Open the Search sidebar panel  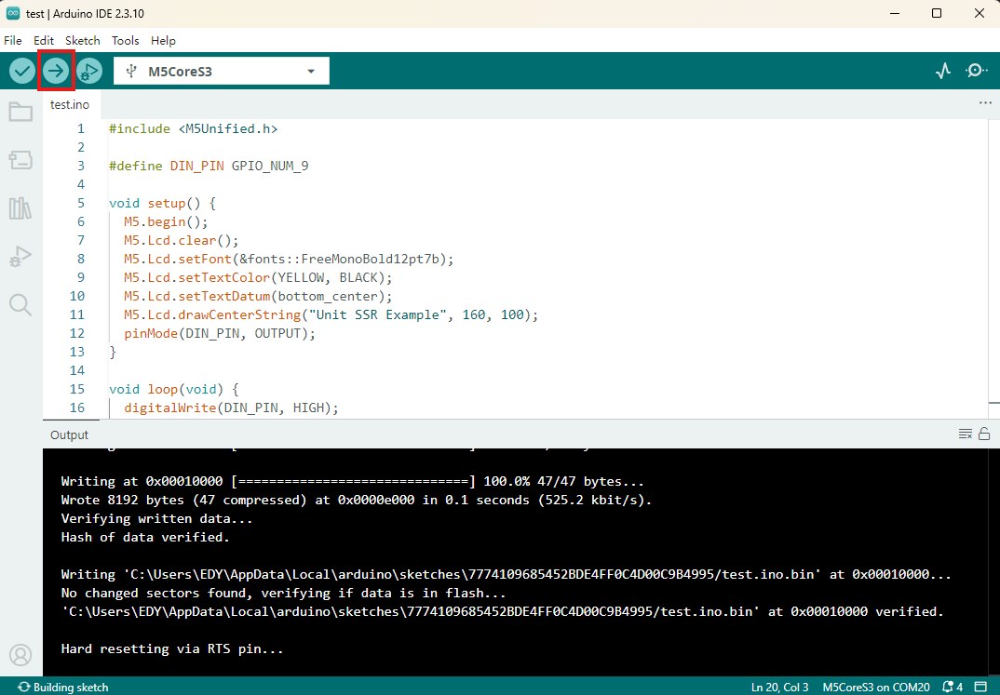pyautogui.click(x=20, y=305)
